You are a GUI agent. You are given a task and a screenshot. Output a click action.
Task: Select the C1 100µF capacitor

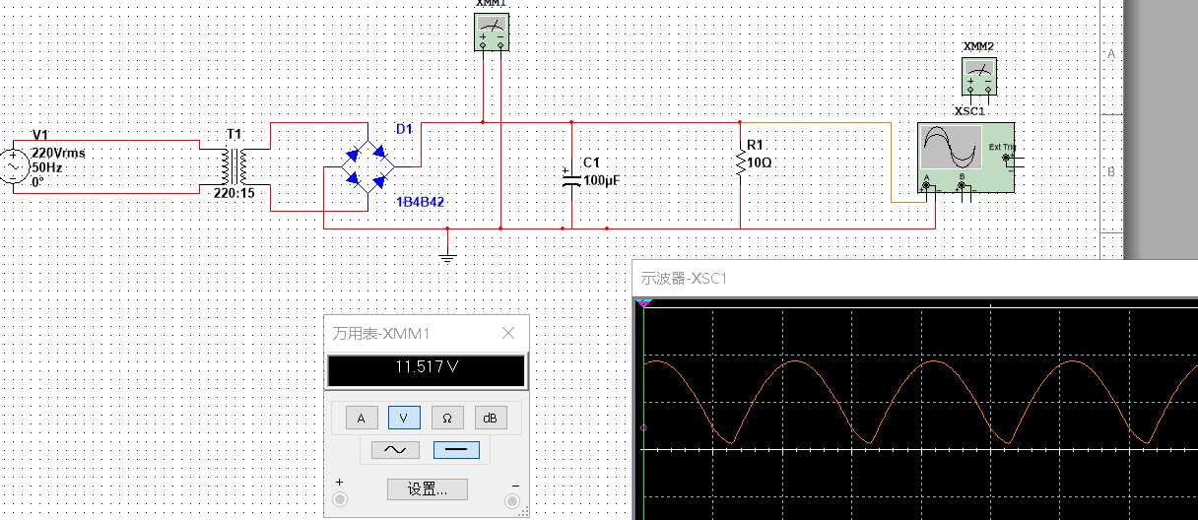pyautogui.click(x=571, y=177)
